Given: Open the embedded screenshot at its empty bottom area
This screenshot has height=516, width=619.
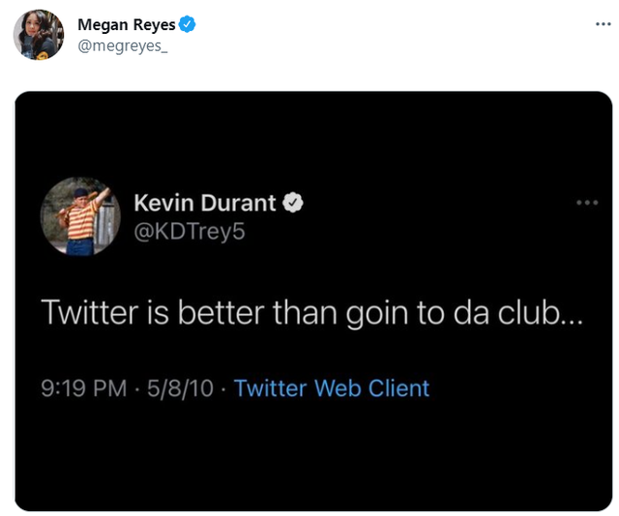Looking at the screenshot, I should [313, 464].
